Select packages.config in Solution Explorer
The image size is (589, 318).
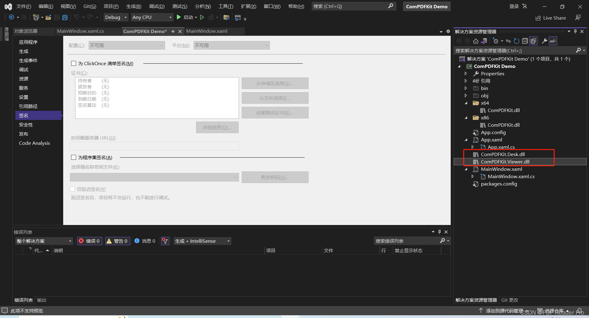pyautogui.click(x=499, y=184)
